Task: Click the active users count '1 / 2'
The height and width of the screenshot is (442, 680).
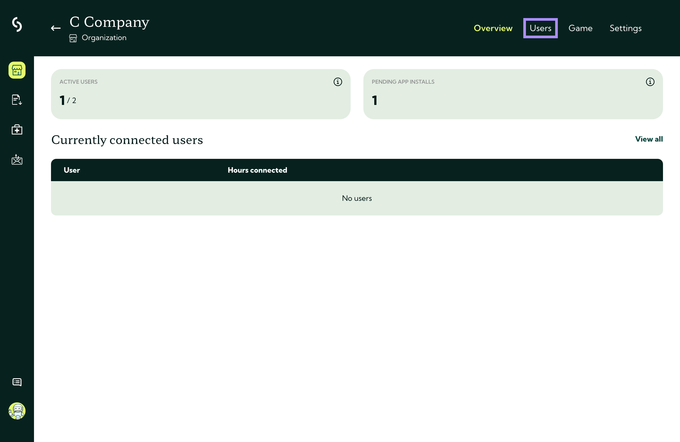Action: [68, 100]
